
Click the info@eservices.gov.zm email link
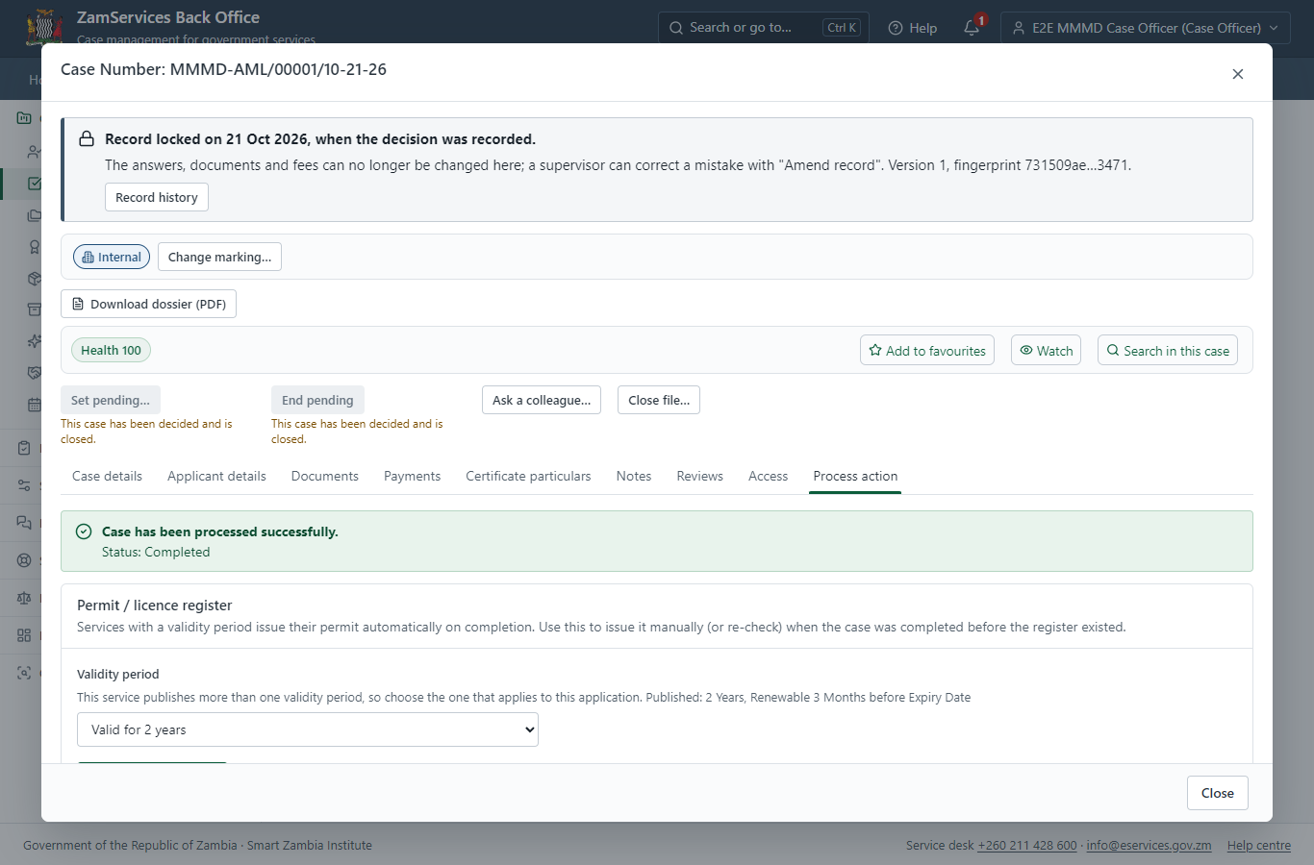click(x=1149, y=846)
